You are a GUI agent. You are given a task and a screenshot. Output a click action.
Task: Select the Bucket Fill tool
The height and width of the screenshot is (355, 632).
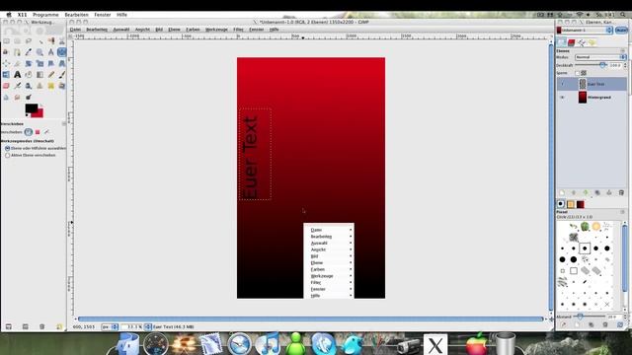point(29,75)
